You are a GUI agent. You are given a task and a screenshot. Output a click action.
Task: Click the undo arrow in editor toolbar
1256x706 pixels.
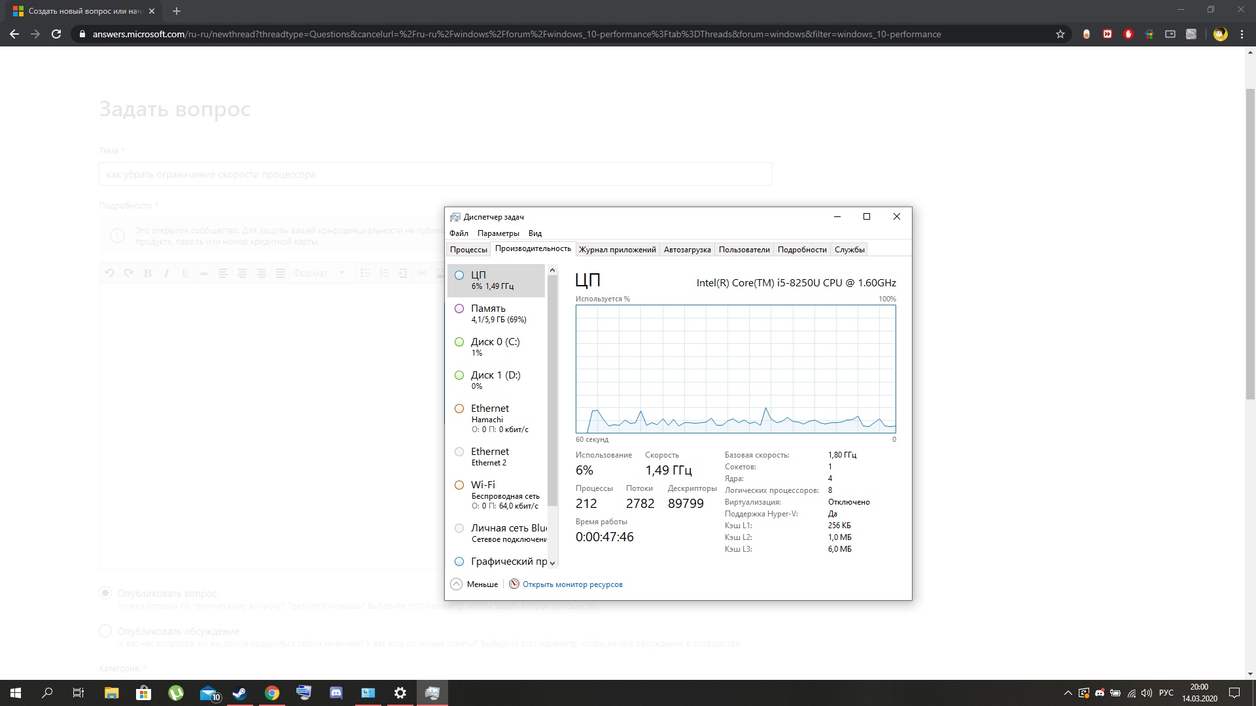109,273
